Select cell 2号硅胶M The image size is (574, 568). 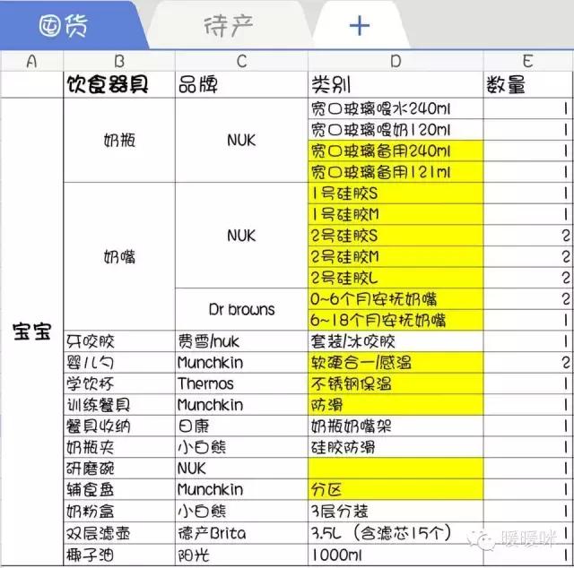(x=396, y=257)
